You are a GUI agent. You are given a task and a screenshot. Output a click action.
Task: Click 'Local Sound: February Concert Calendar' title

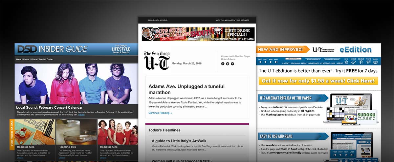pos(49,107)
